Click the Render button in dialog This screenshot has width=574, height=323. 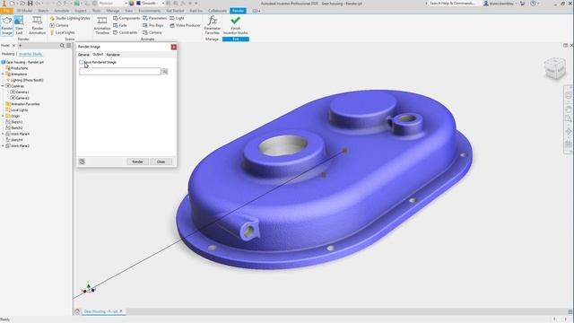[x=137, y=161]
